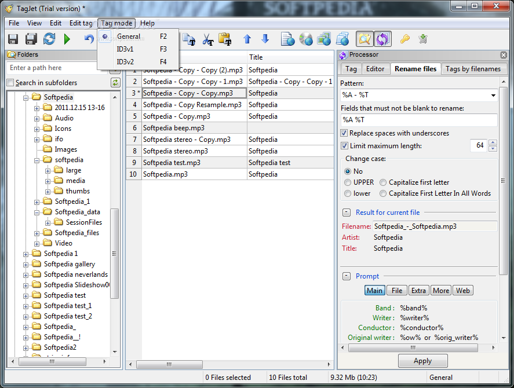Switch to the Tag tab
Screen dimensions: 514x388
[351, 69]
